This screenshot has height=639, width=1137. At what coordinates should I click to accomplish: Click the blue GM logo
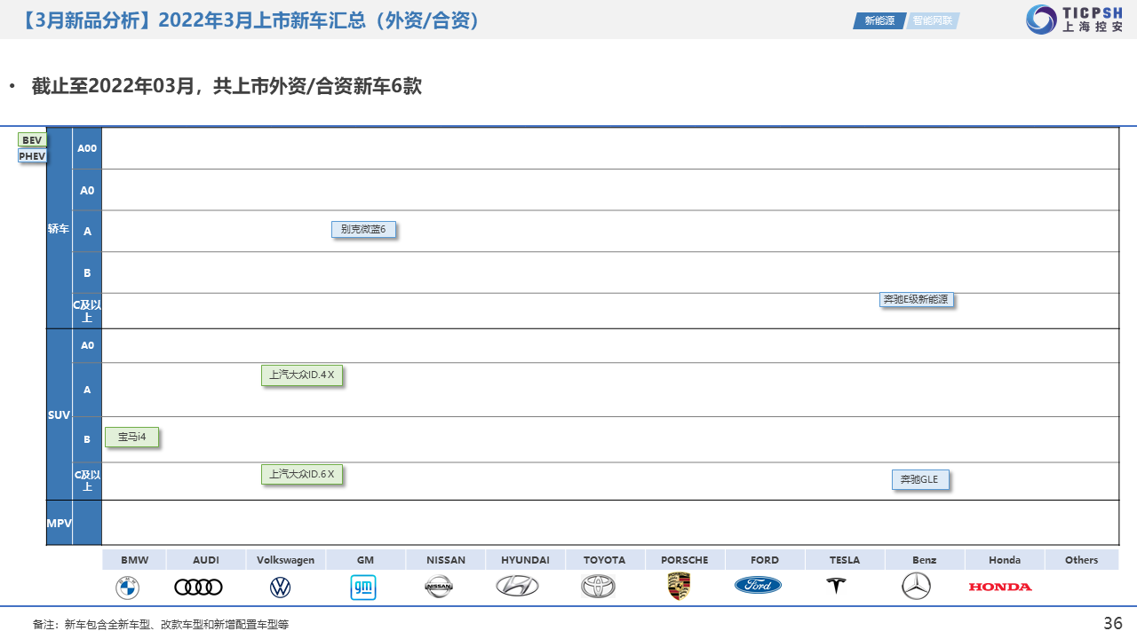pos(362,587)
